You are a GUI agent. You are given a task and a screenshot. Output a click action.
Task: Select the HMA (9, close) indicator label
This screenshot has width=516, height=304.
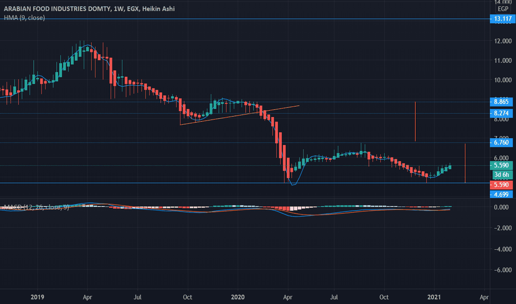click(24, 18)
